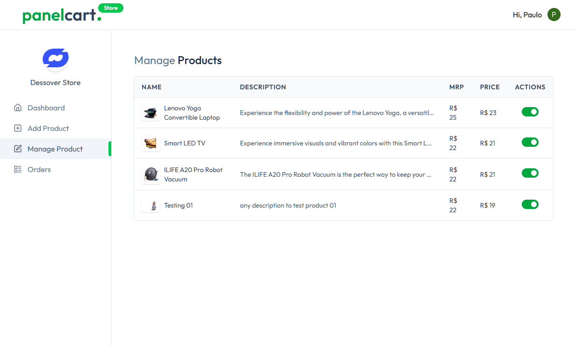
Task: Click the Lenovo Yoga laptop thumbnail
Action: pos(151,113)
